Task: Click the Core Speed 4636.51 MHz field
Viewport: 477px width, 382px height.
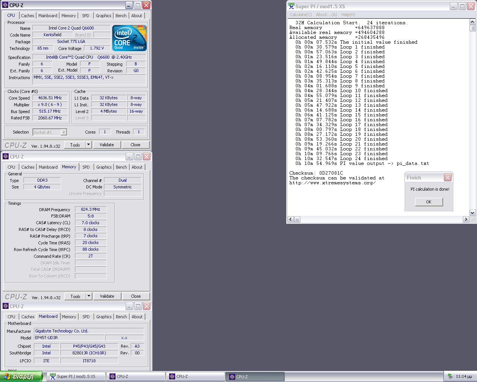Action: pyautogui.click(x=50, y=98)
